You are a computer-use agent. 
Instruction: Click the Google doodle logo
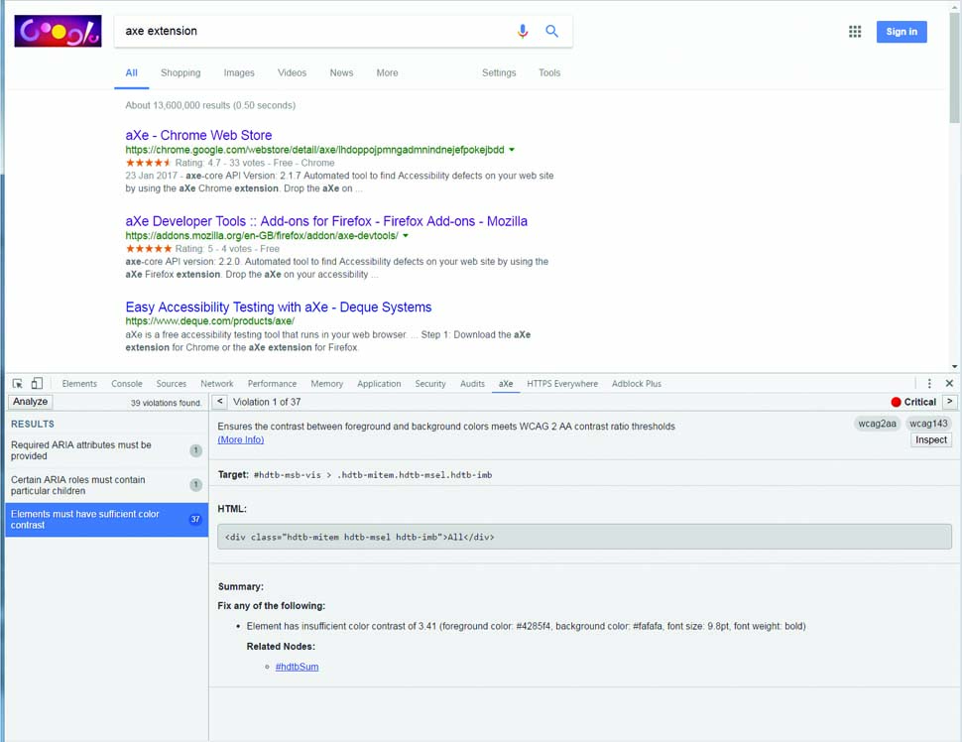(58, 32)
